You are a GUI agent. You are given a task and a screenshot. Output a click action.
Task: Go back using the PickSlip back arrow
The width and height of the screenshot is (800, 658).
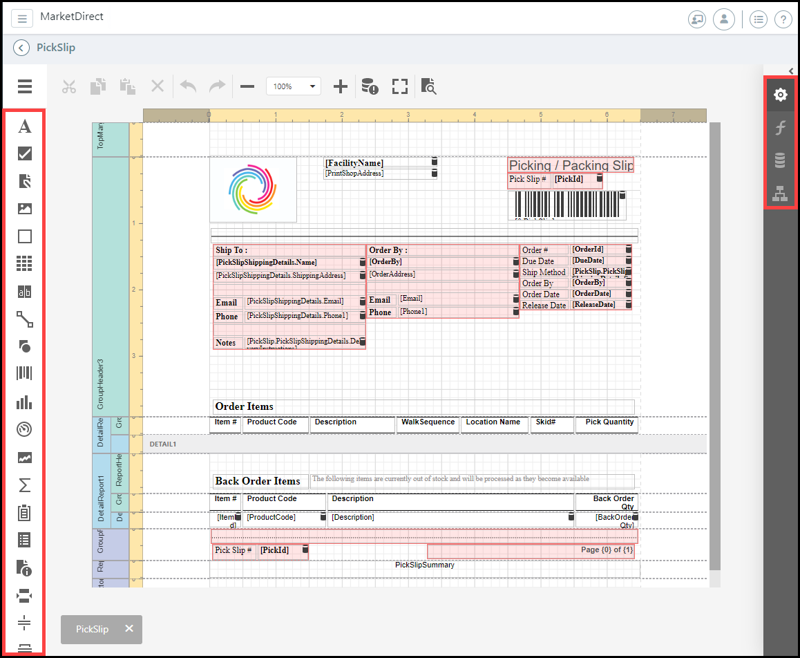(x=21, y=48)
